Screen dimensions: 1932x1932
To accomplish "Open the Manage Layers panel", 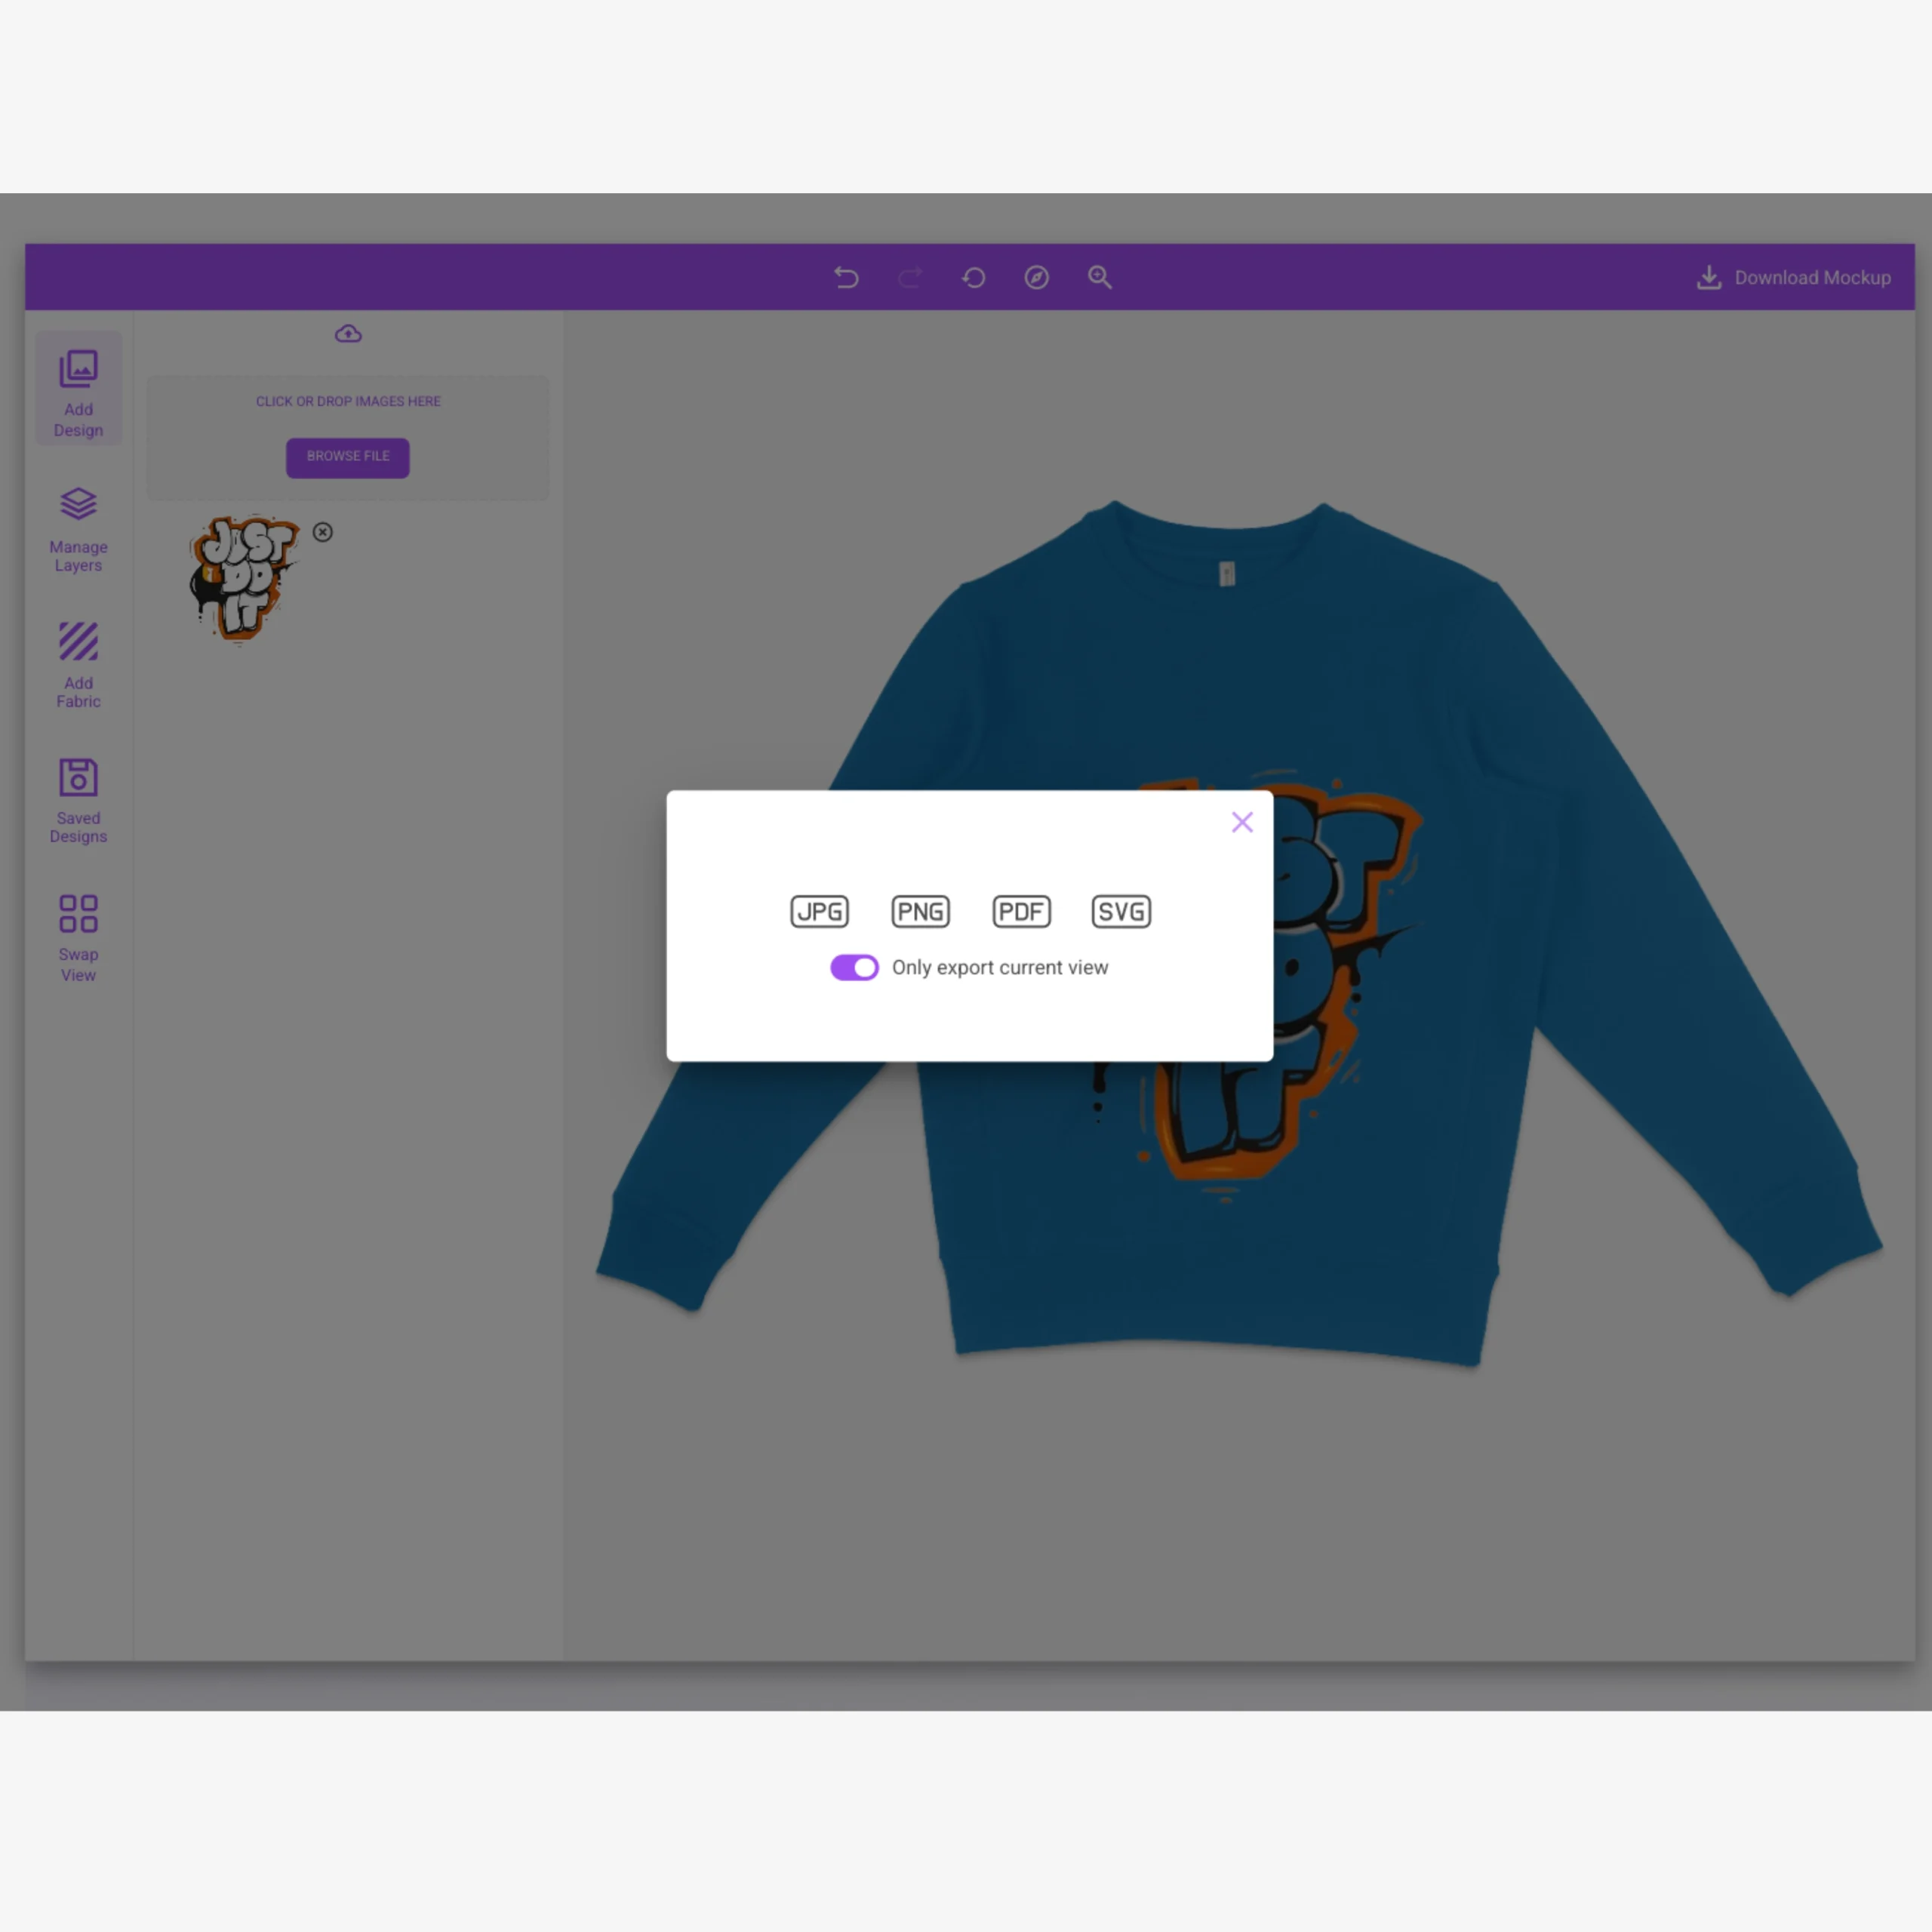I will [x=78, y=530].
